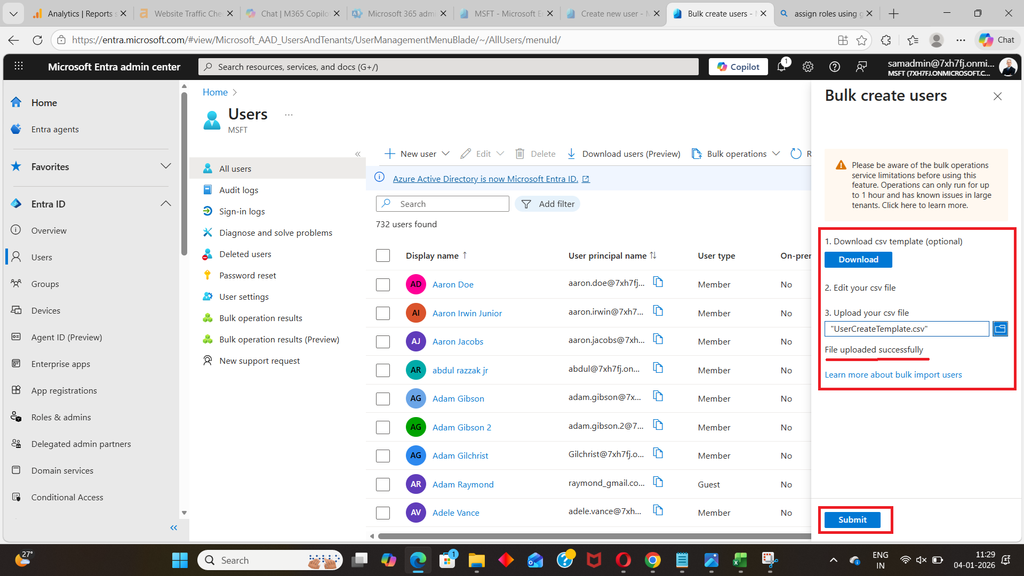Copy Aaron Doe's user principal name

[x=658, y=282]
